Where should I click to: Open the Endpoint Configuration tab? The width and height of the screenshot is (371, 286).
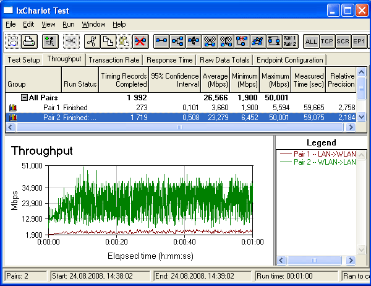(x=289, y=60)
